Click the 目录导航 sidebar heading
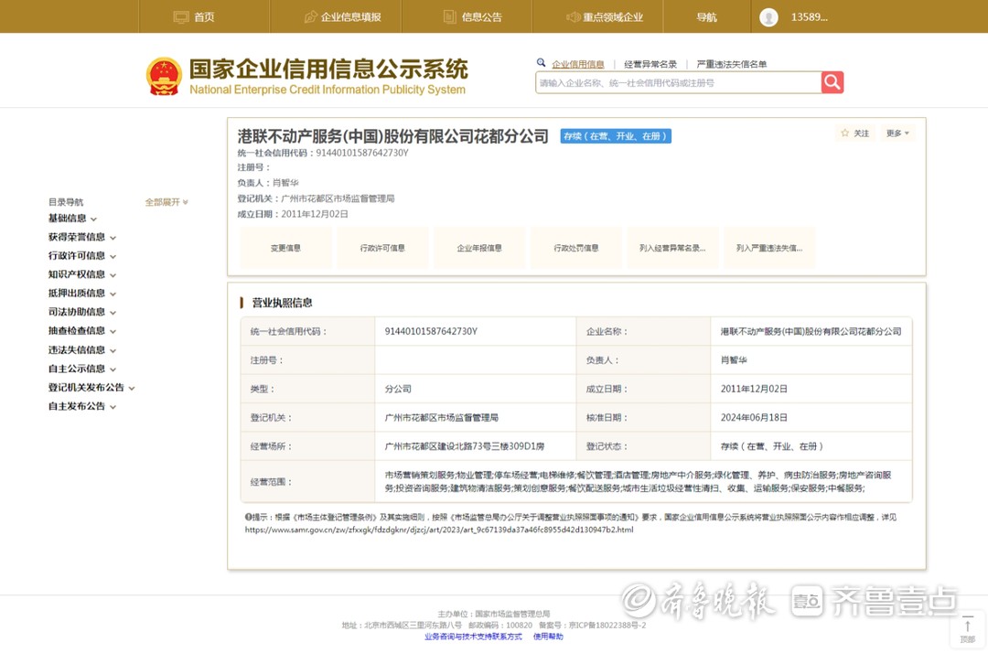 [x=66, y=202]
